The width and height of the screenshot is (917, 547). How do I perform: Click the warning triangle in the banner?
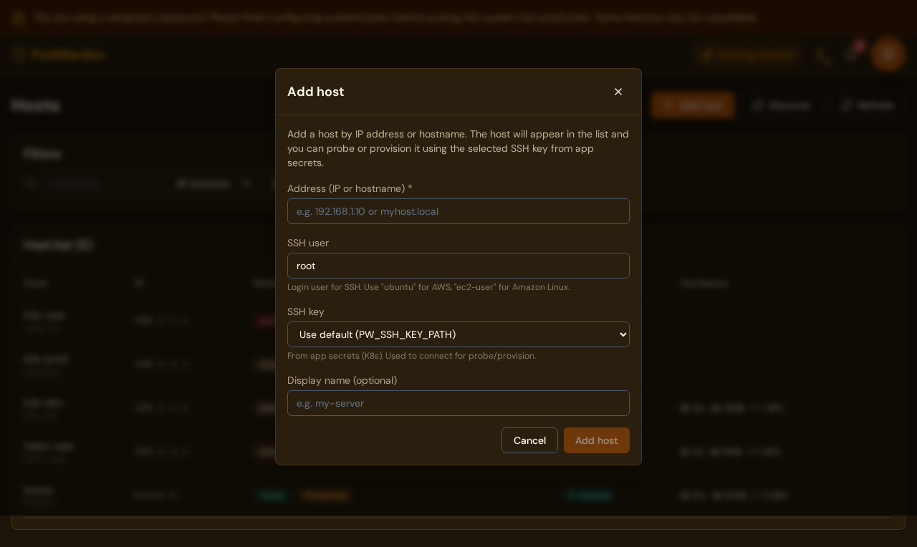18,17
